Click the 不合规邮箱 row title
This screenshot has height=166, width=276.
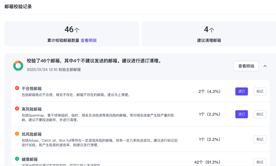[32, 88]
